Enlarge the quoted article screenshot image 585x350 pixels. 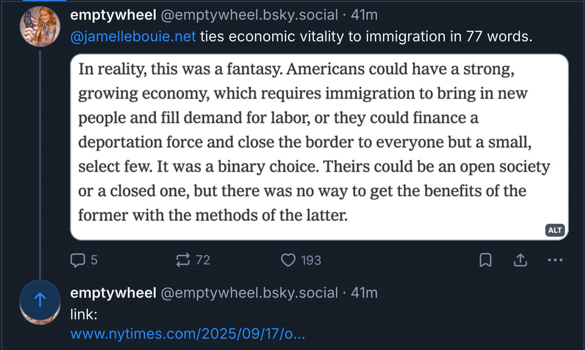click(x=319, y=147)
